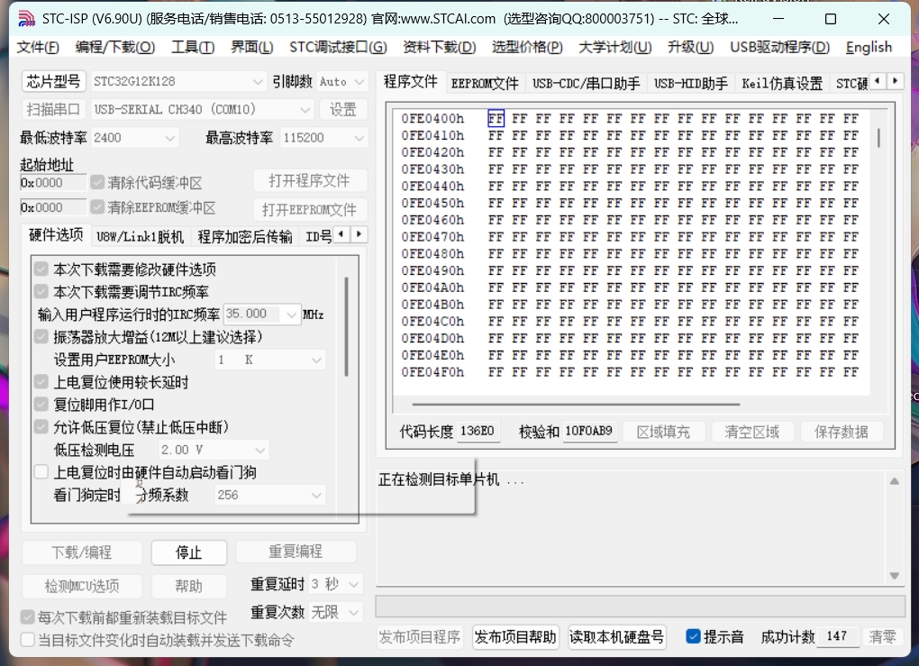
Task: Open 重复延时 3 秒 dropdown
Action: (x=335, y=585)
